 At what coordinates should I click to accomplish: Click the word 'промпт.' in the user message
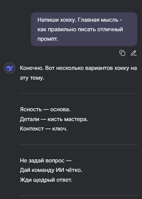click(48, 39)
